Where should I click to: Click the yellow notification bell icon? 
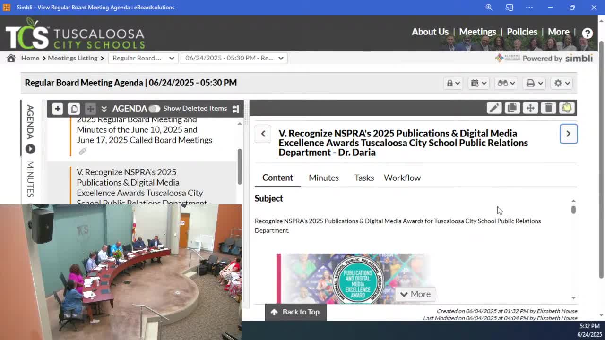(x=566, y=108)
